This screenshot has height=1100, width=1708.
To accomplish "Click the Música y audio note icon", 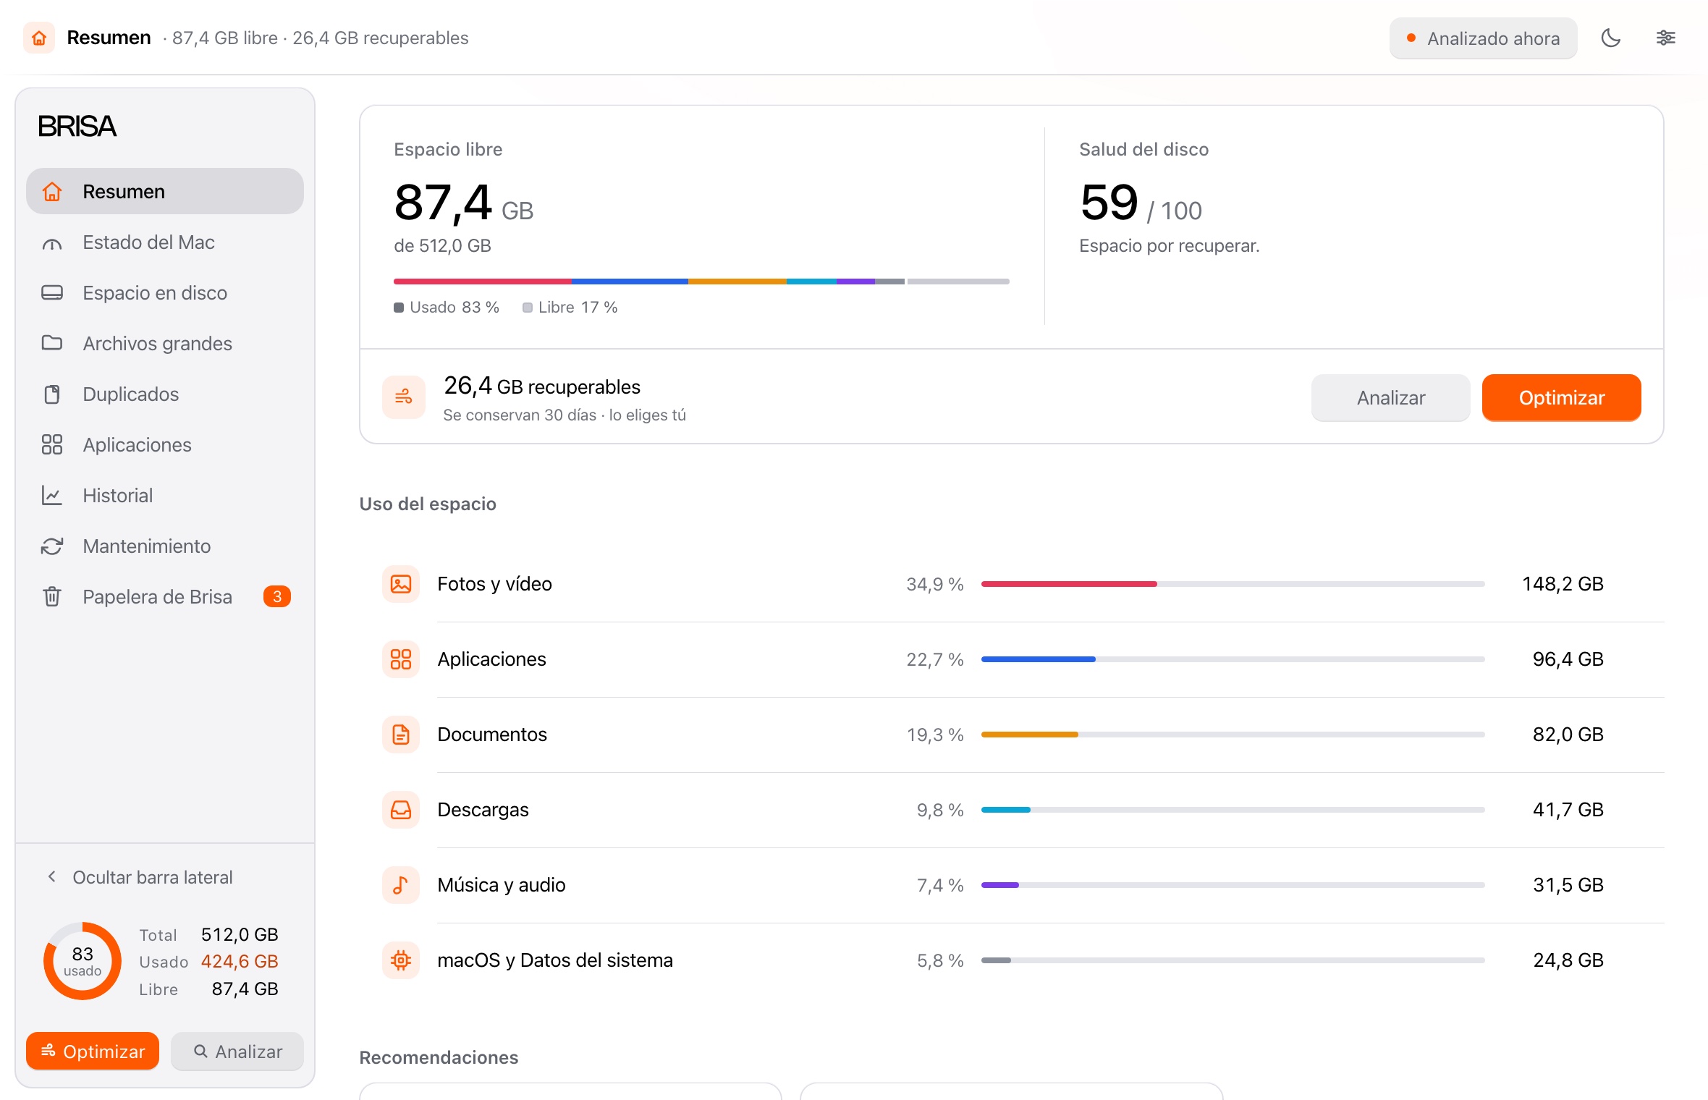I will [401, 885].
